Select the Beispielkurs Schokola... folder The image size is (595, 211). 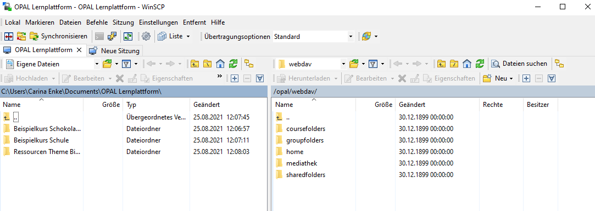click(x=42, y=128)
